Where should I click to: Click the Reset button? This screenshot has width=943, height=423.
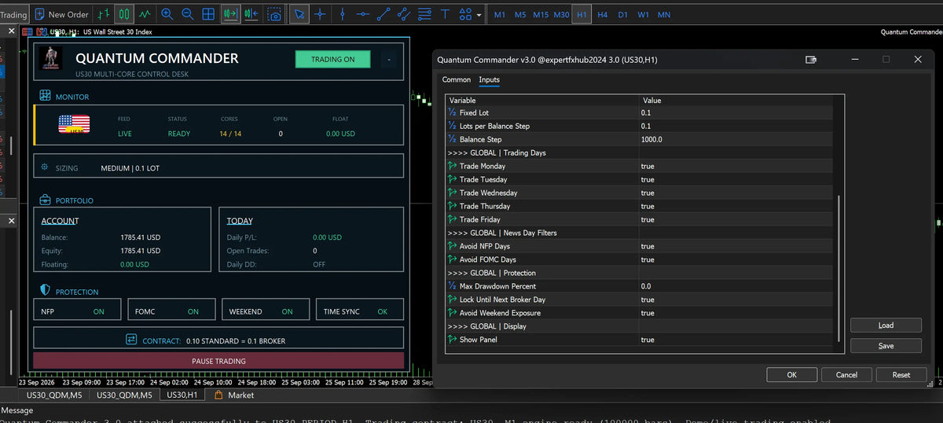(901, 375)
